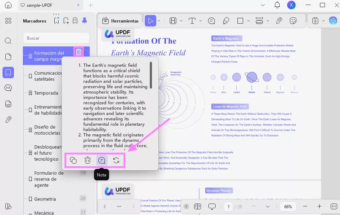
Task: Click the Buscar search field
Action: point(56,38)
